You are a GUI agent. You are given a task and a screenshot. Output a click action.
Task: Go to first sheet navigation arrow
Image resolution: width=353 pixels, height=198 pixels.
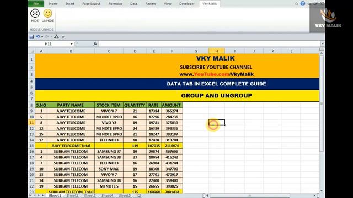pos(30,196)
